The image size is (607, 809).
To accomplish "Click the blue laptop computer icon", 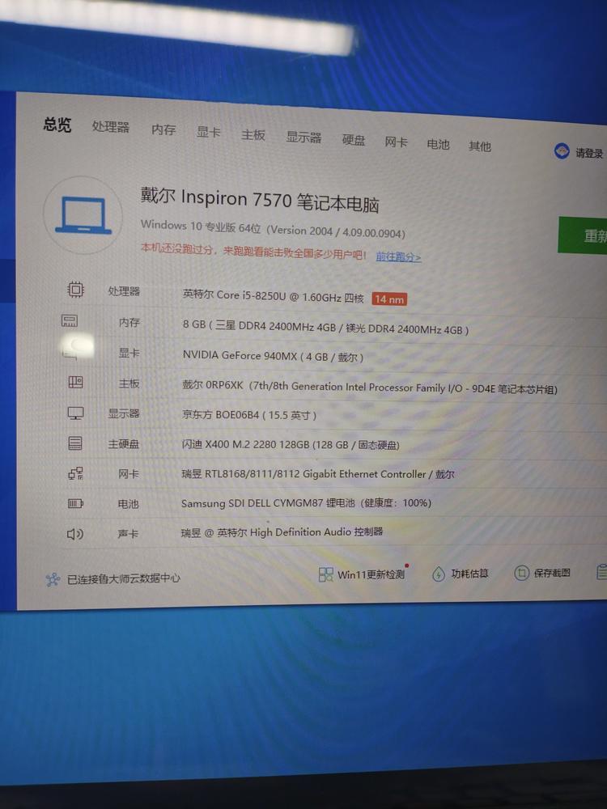I will click(83, 215).
